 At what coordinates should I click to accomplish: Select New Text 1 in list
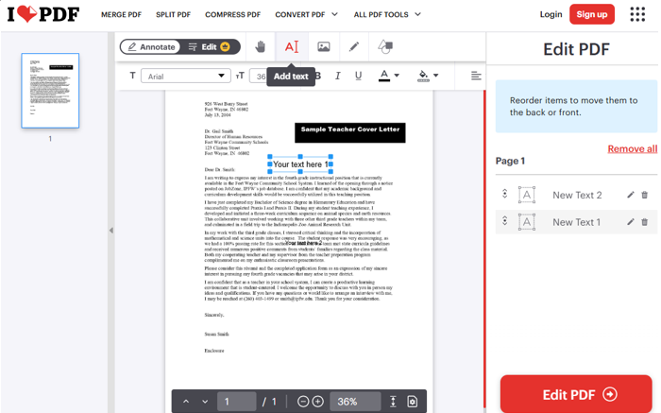pyautogui.click(x=577, y=222)
